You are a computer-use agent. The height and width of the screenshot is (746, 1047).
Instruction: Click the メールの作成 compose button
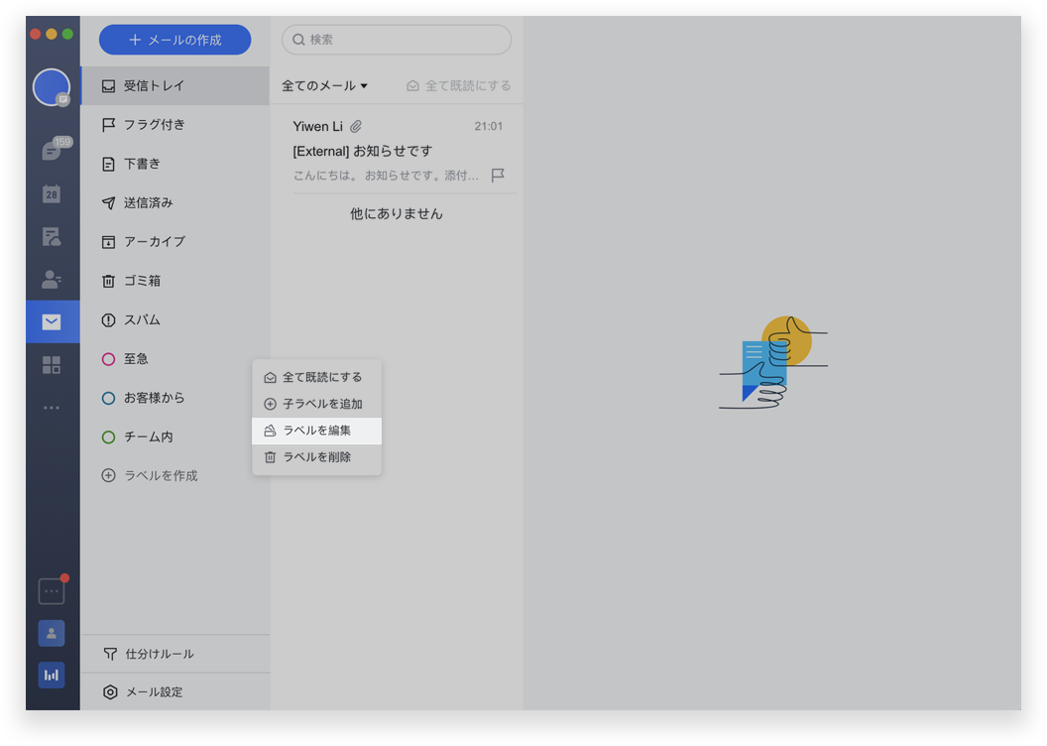pyautogui.click(x=174, y=40)
